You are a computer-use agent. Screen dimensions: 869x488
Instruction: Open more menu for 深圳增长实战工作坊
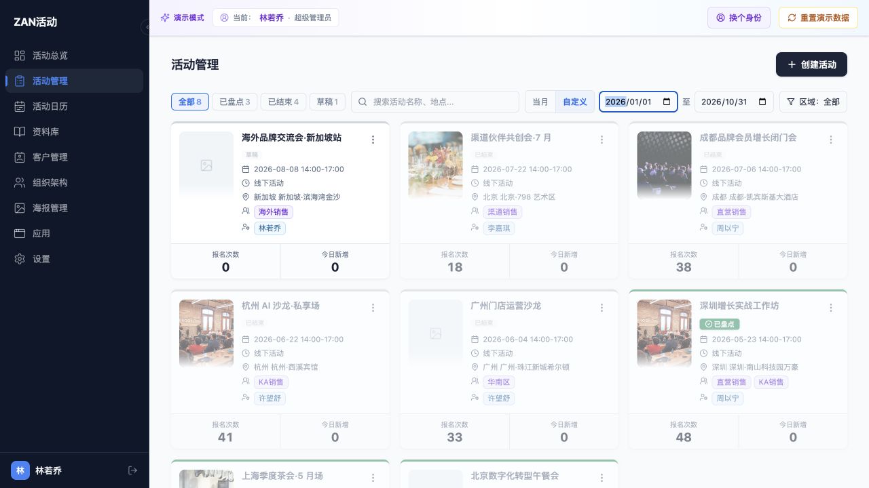830,308
